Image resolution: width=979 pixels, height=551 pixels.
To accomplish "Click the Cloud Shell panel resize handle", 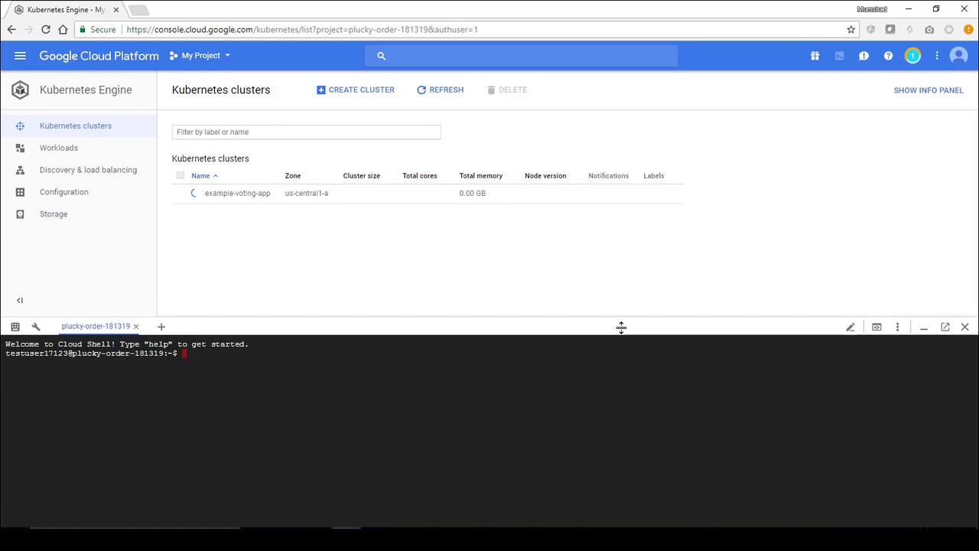I will click(x=621, y=328).
